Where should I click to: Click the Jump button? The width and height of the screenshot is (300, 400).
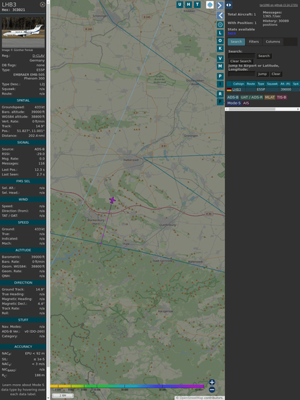pos(262,74)
